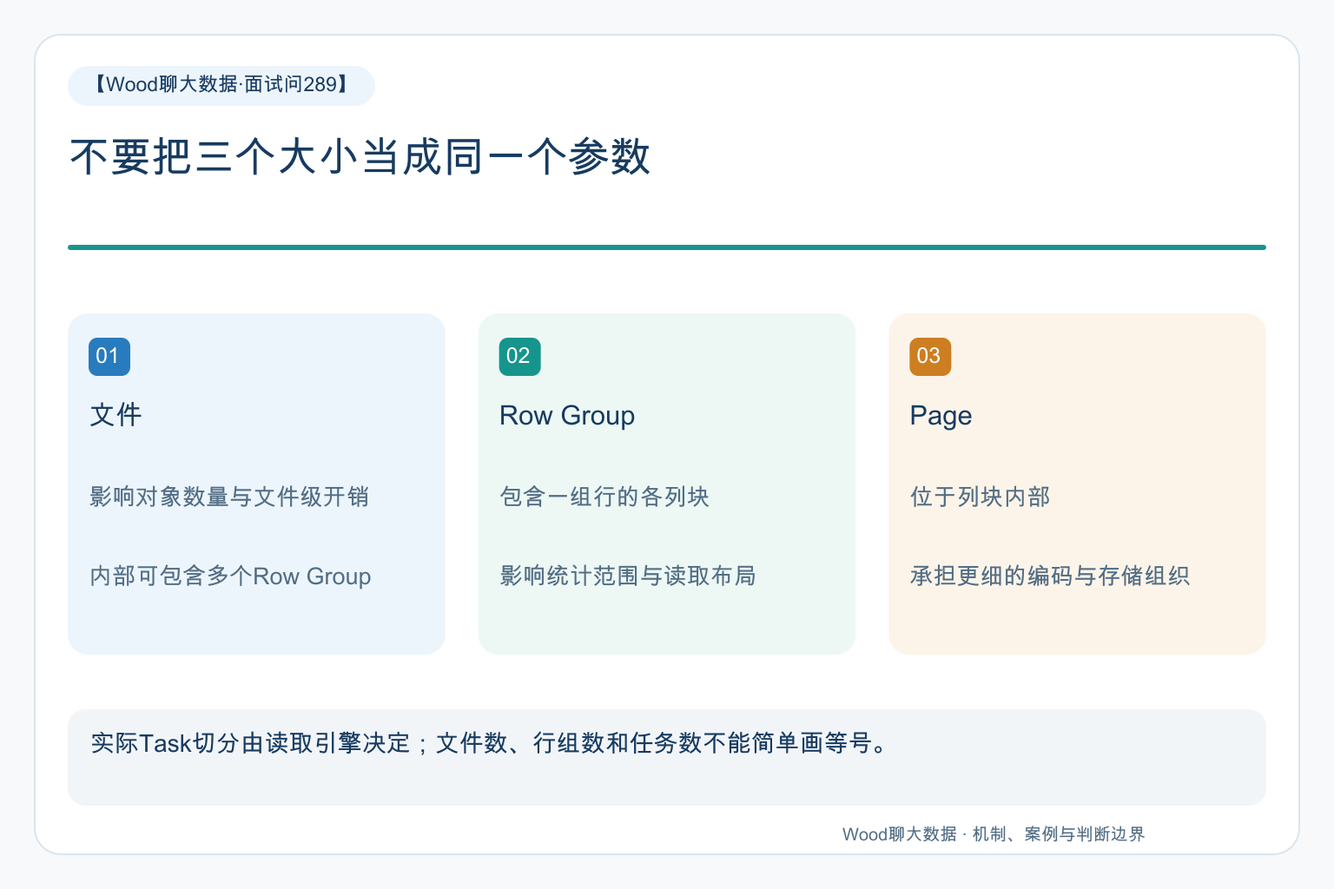Image resolution: width=1334 pixels, height=889 pixels.
Task: Click the line 影响统计范围与读取布局
Action: [628, 576]
